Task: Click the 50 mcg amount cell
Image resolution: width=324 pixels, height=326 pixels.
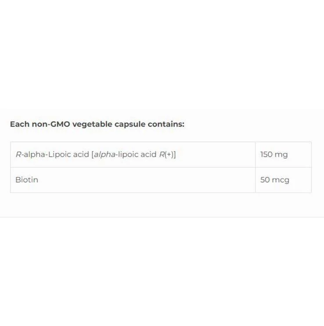Action: click(x=284, y=180)
